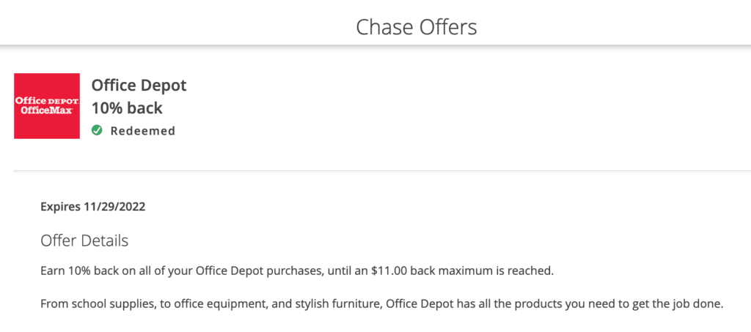
Task: Click the Offer Details section heading
Action: 84,241
